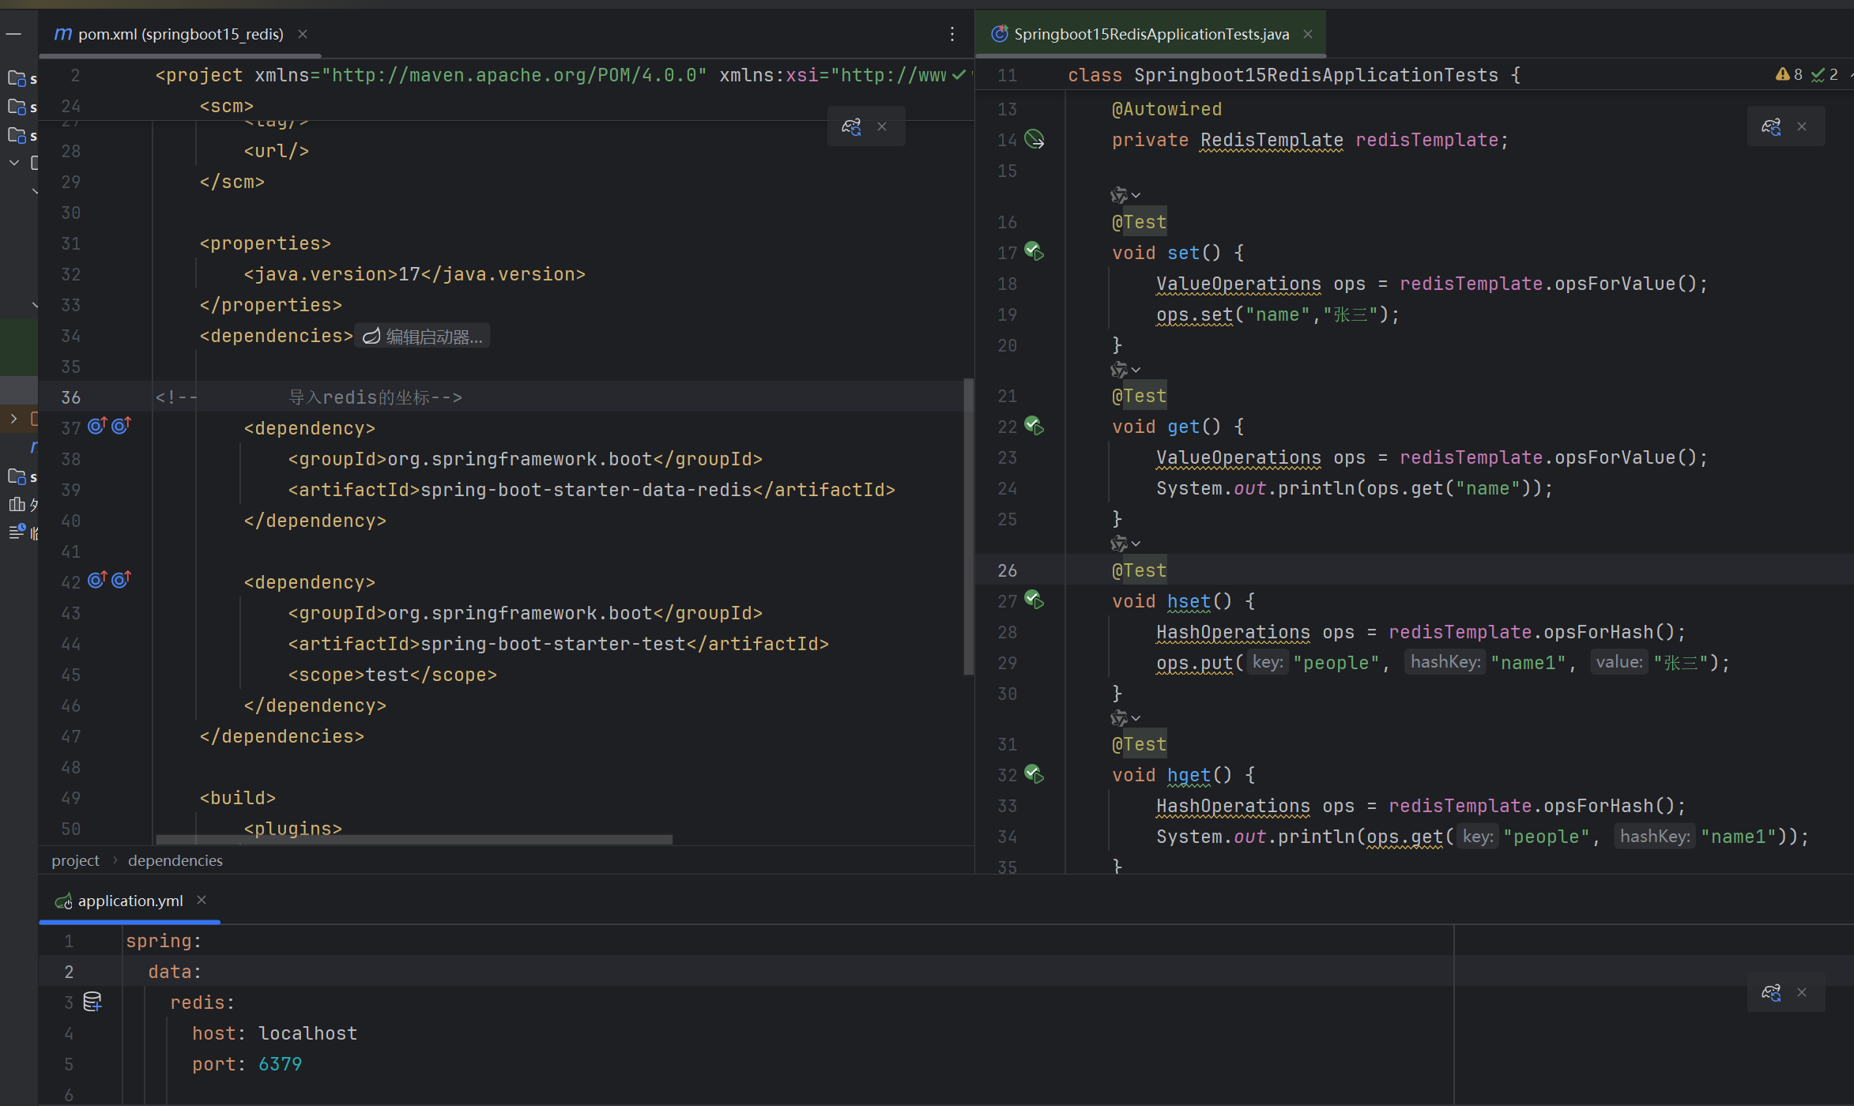Run the set() test from gutter

pyautogui.click(x=1034, y=252)
